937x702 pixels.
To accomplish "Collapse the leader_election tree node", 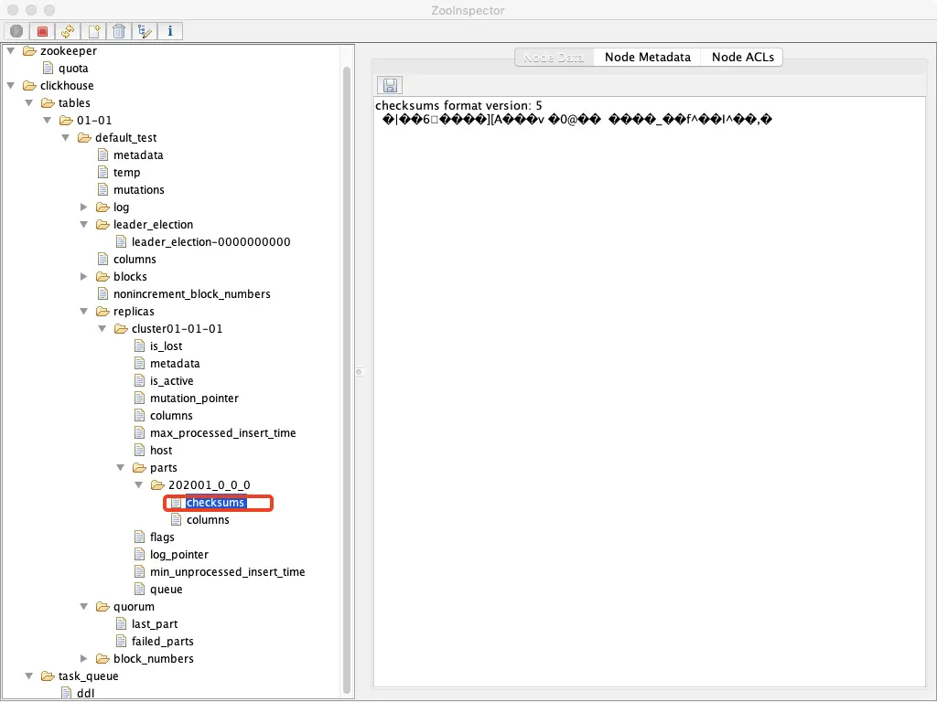I will pos(83,225).
